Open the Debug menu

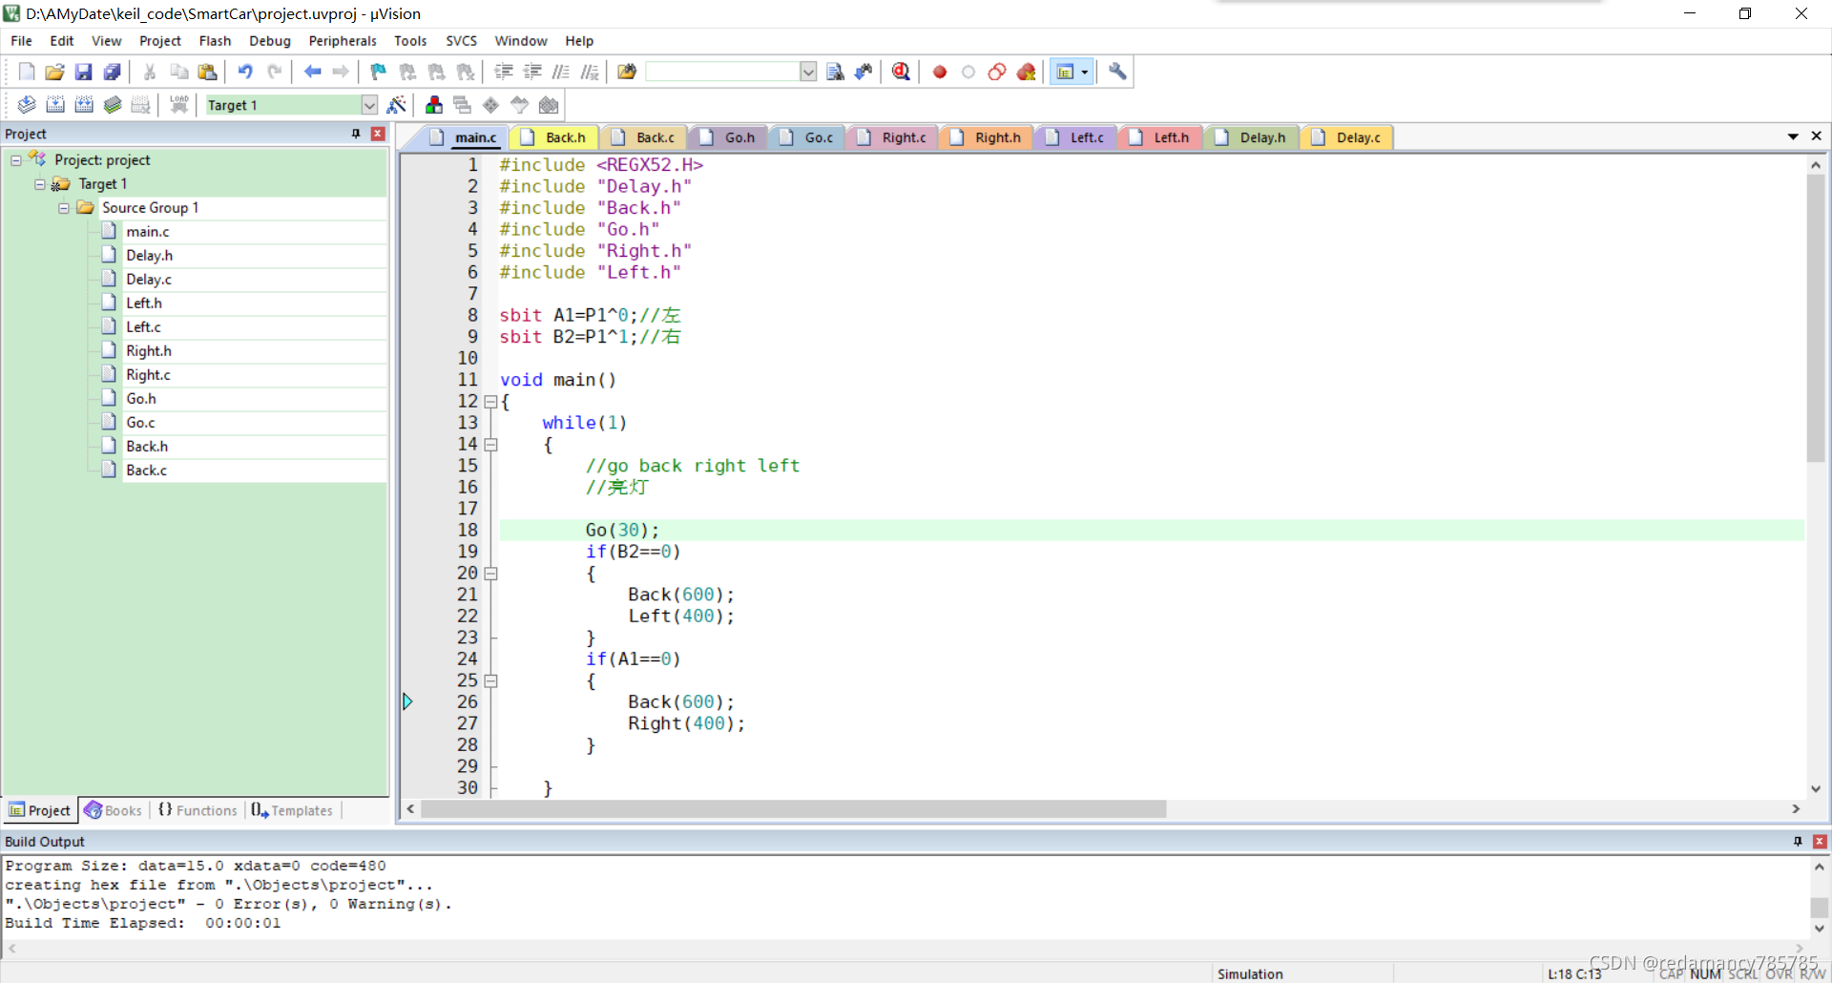(270, 41)
